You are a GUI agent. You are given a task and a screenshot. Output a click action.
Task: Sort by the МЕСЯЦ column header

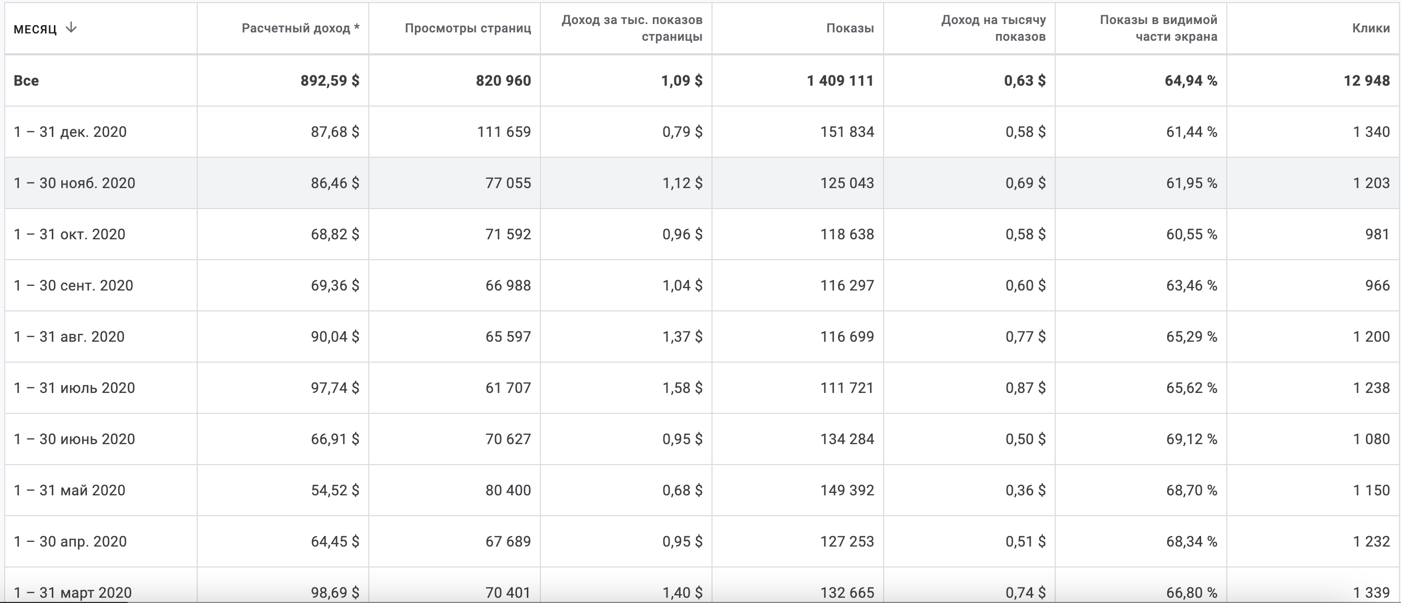tap(35, 29)
